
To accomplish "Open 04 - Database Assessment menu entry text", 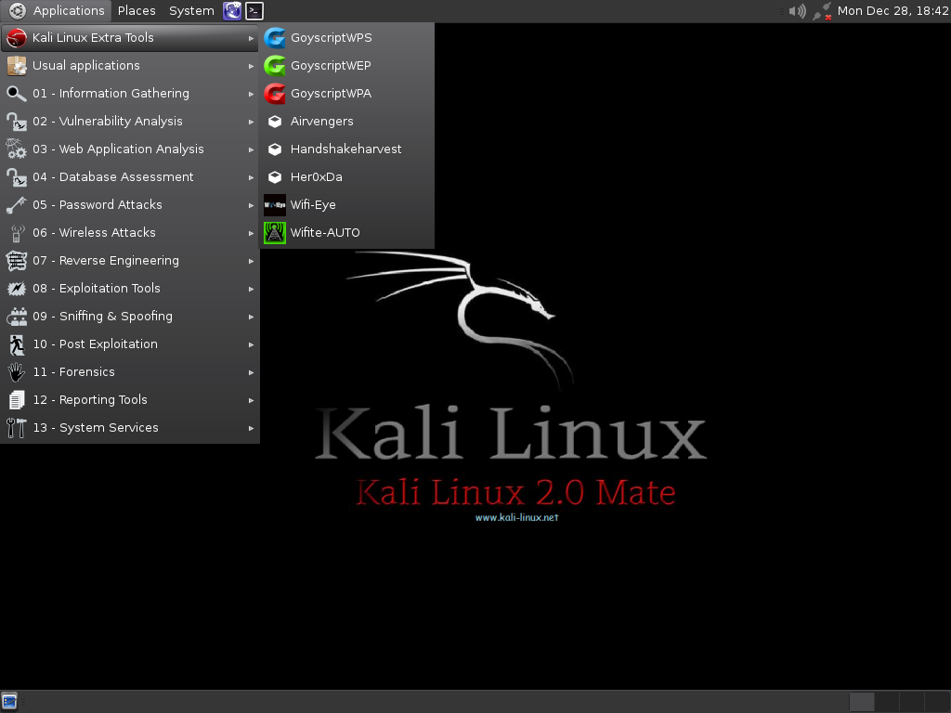I will pyautogui.click(x=113, y=177).
